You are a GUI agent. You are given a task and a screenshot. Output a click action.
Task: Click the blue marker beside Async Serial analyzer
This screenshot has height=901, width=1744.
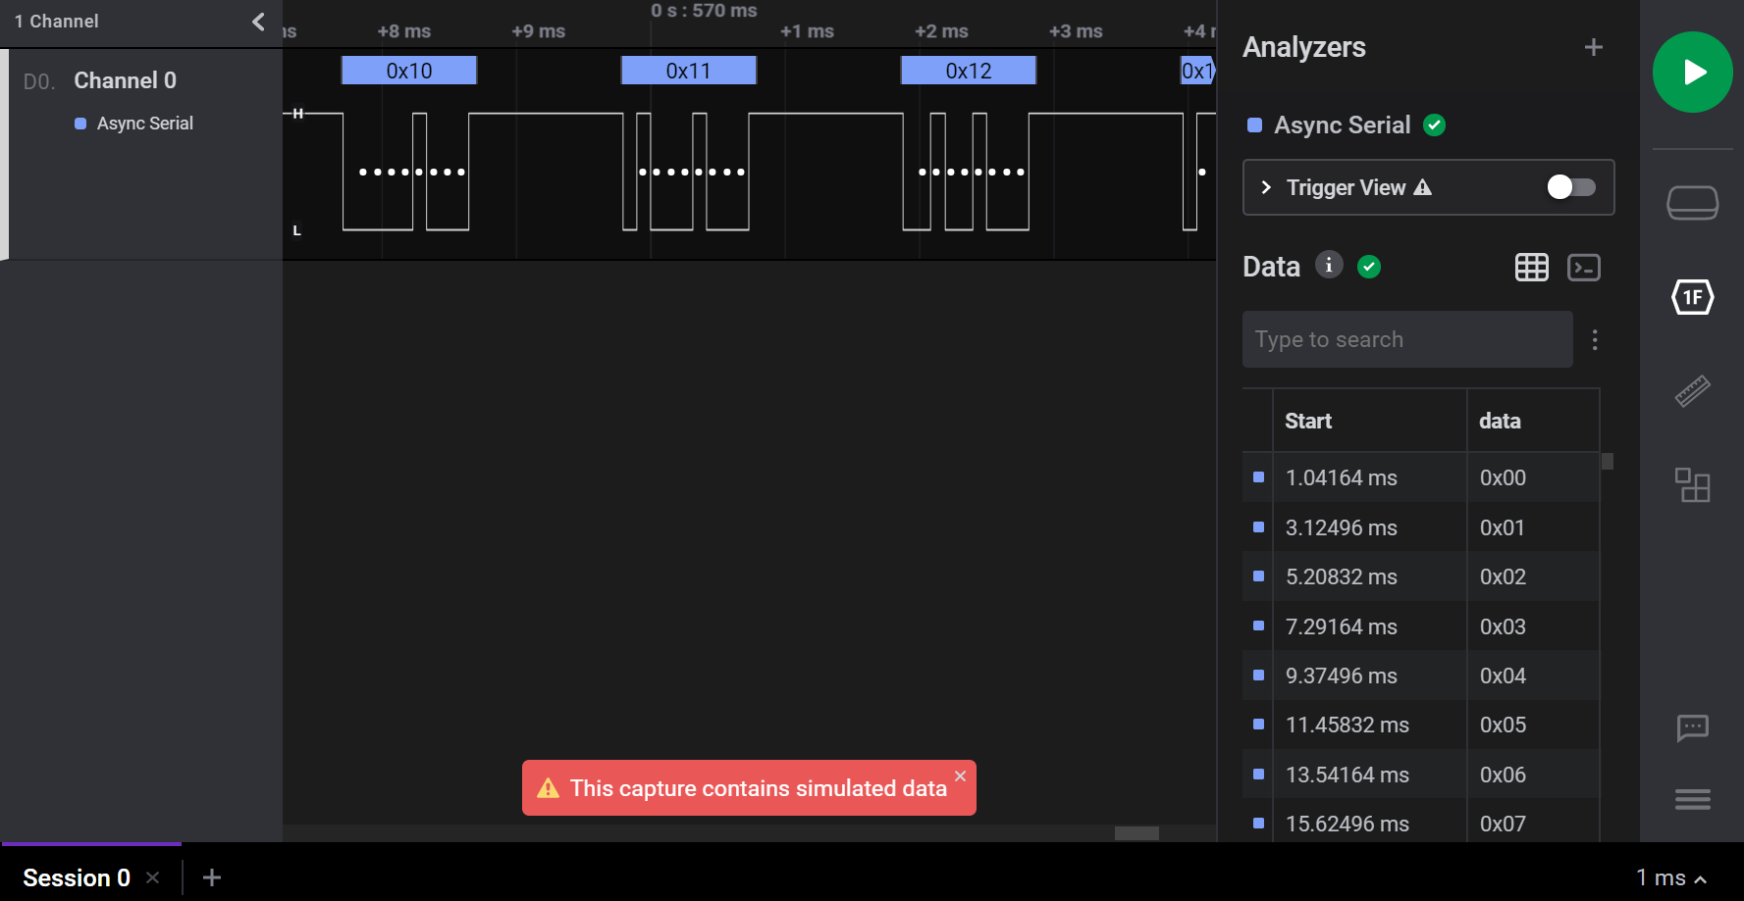[1253, 125]
